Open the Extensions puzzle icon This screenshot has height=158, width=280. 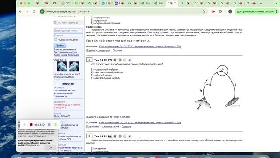220,11
